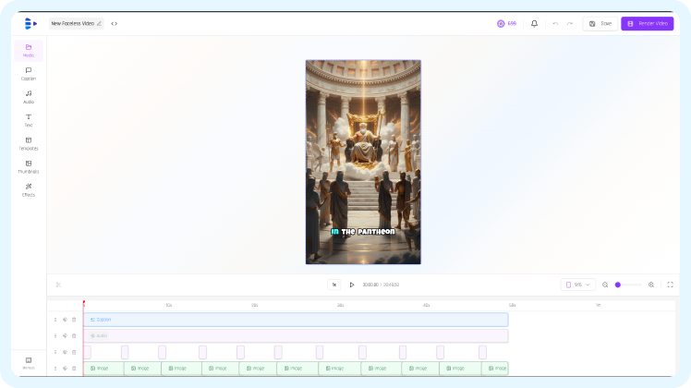Open the Thumbnails panel

(x=29, y=166)
